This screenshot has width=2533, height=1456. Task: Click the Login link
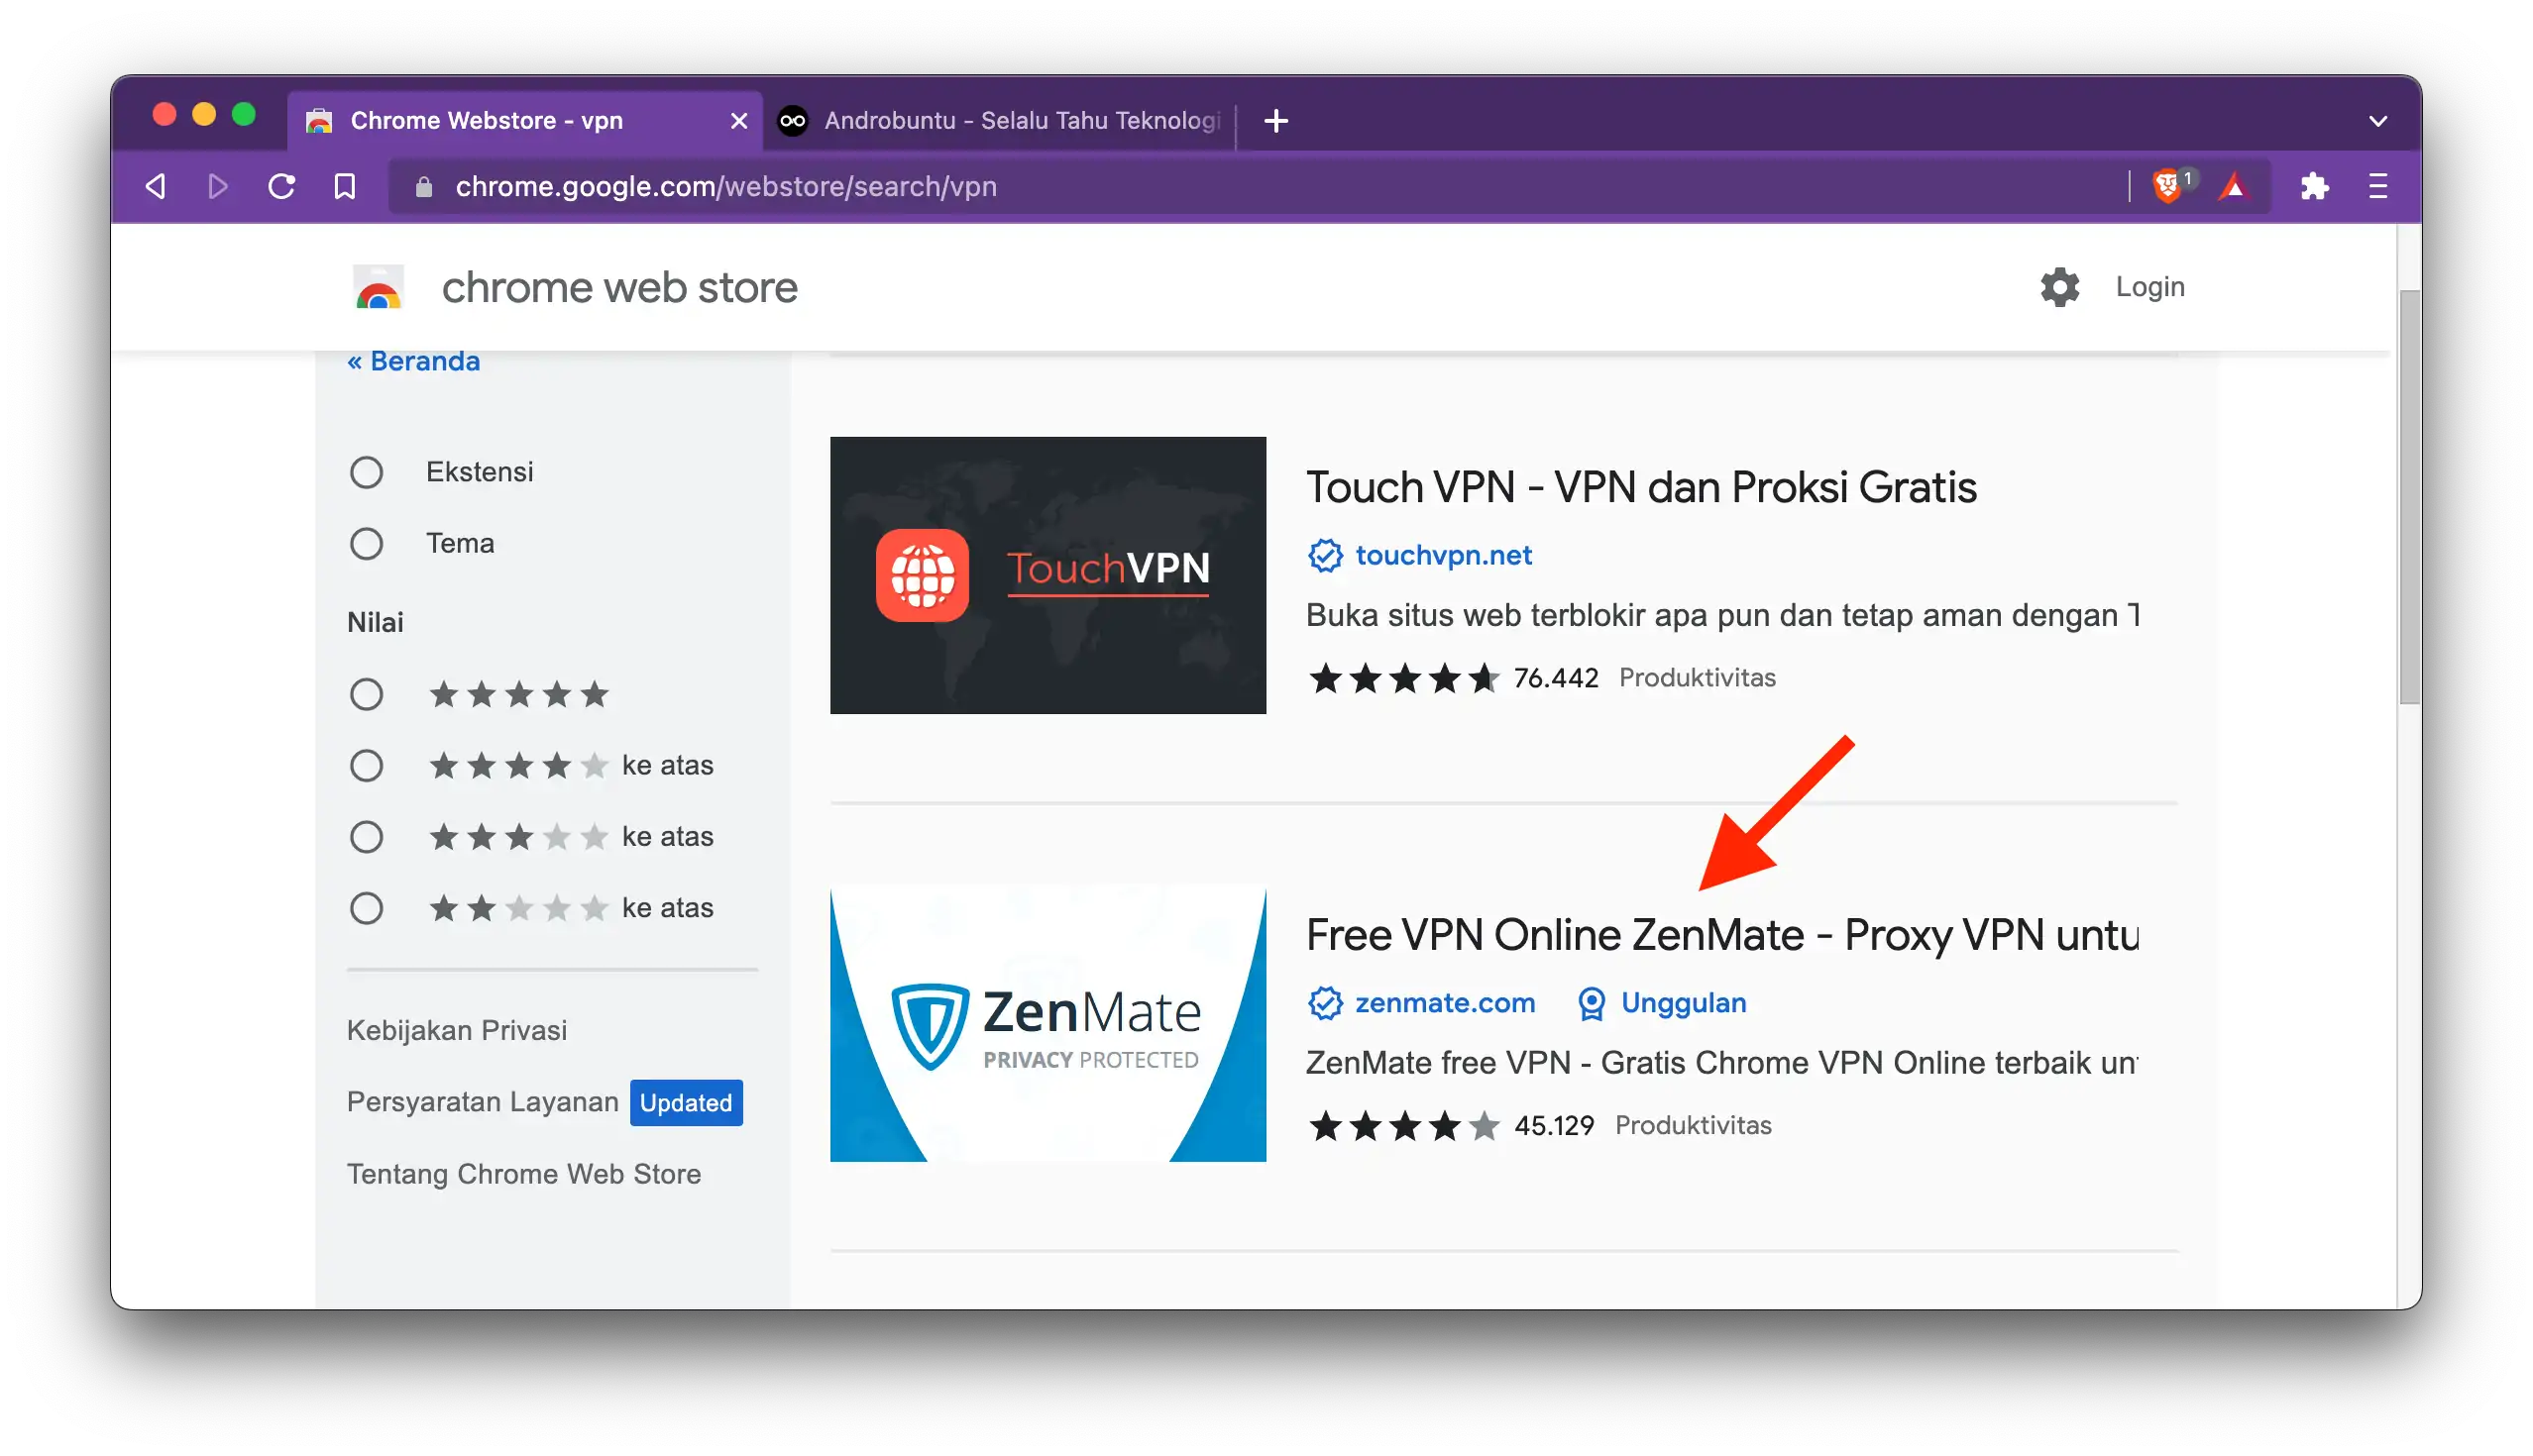pyautogui.click(x=2148, y=287)
